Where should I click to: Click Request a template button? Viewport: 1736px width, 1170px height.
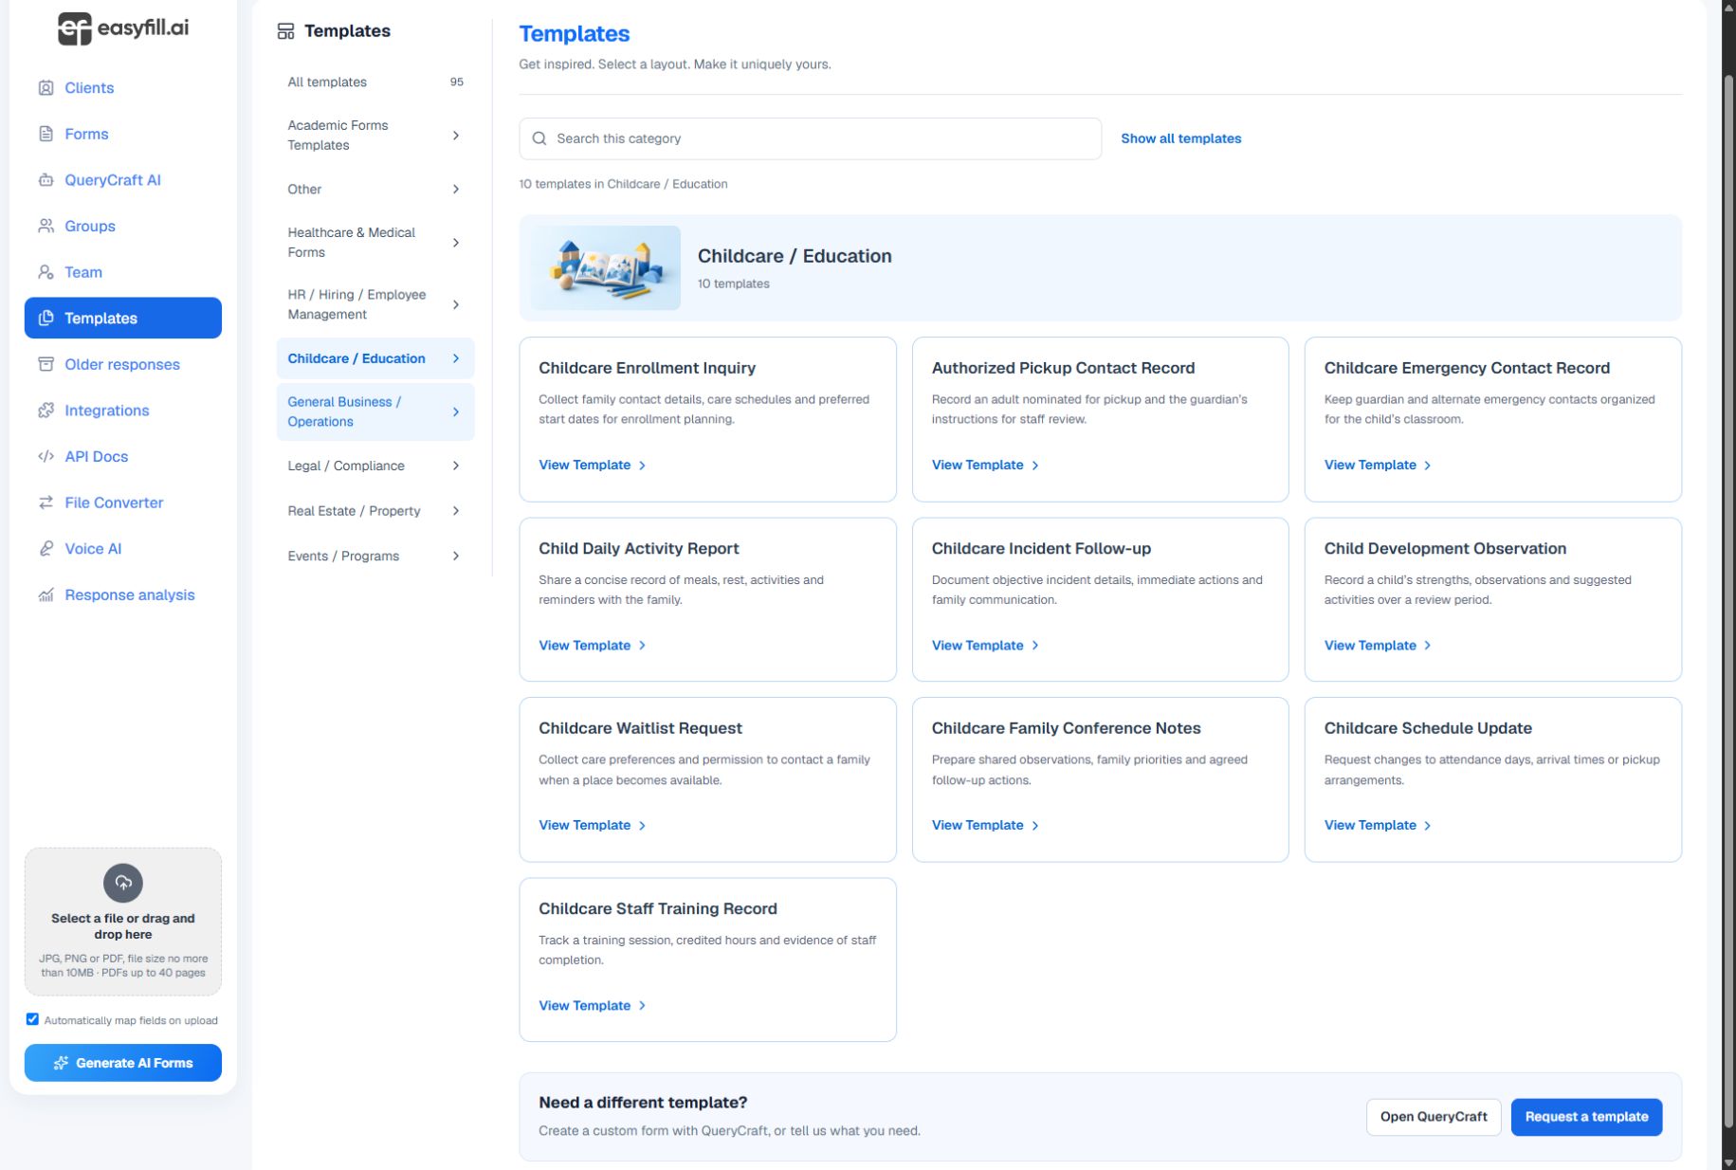1586,1117
